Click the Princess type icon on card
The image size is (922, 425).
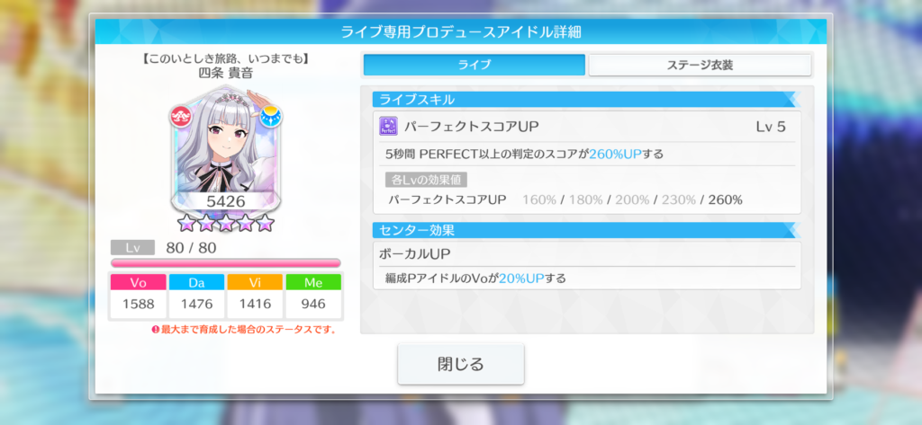tap(180, 116)
